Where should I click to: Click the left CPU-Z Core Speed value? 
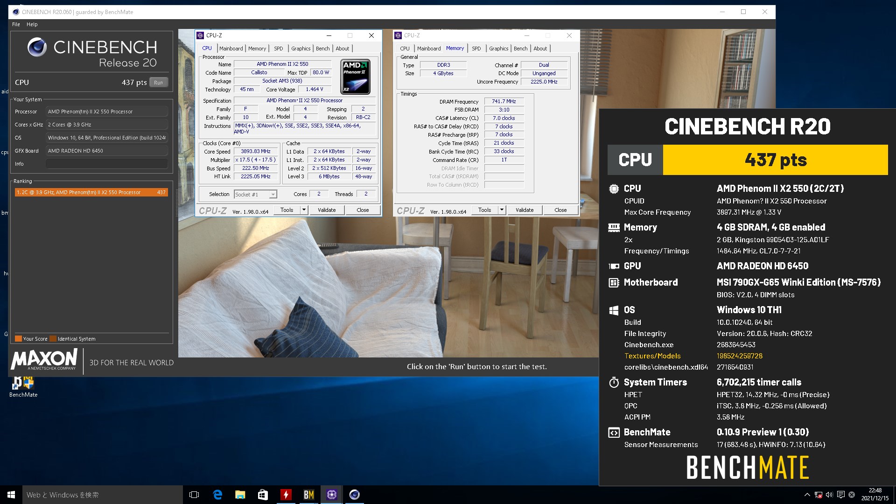pos(255,151)
